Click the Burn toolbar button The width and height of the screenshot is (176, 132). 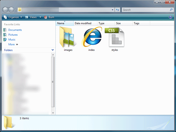(49, 17)
